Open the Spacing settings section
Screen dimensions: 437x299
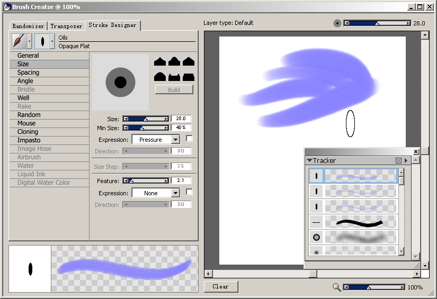tap(49, 73)
